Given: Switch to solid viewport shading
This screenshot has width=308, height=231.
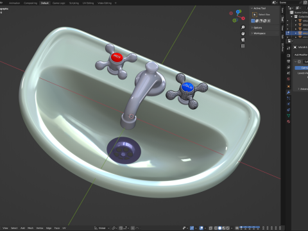Looking at the screenshot, I should 219,228.
